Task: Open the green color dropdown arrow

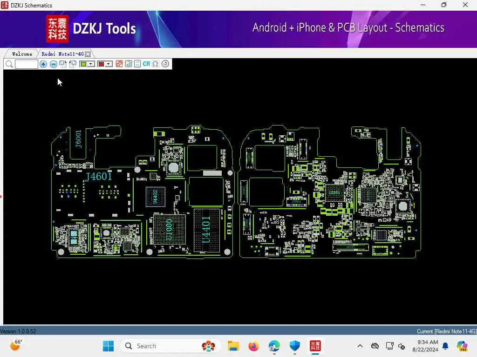Action: click(91, 64)
